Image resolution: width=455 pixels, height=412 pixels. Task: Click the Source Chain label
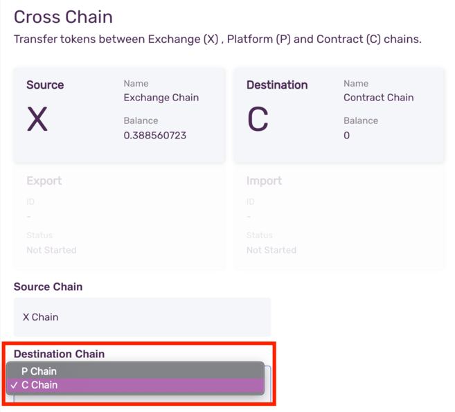(48, 287)
